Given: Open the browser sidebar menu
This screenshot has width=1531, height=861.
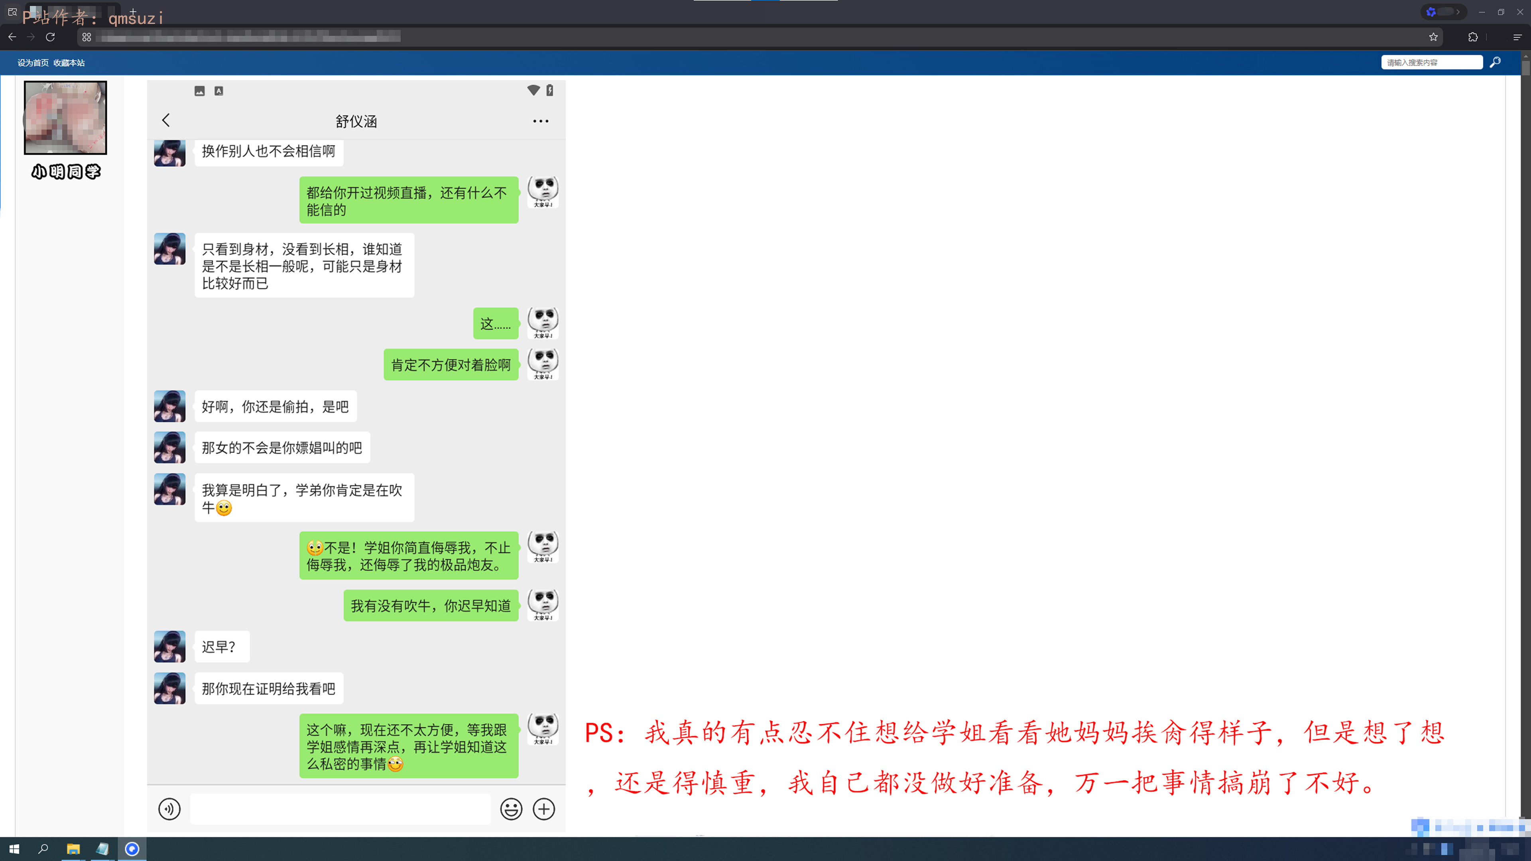Looking at the screenshot, I should [1517, 37].
